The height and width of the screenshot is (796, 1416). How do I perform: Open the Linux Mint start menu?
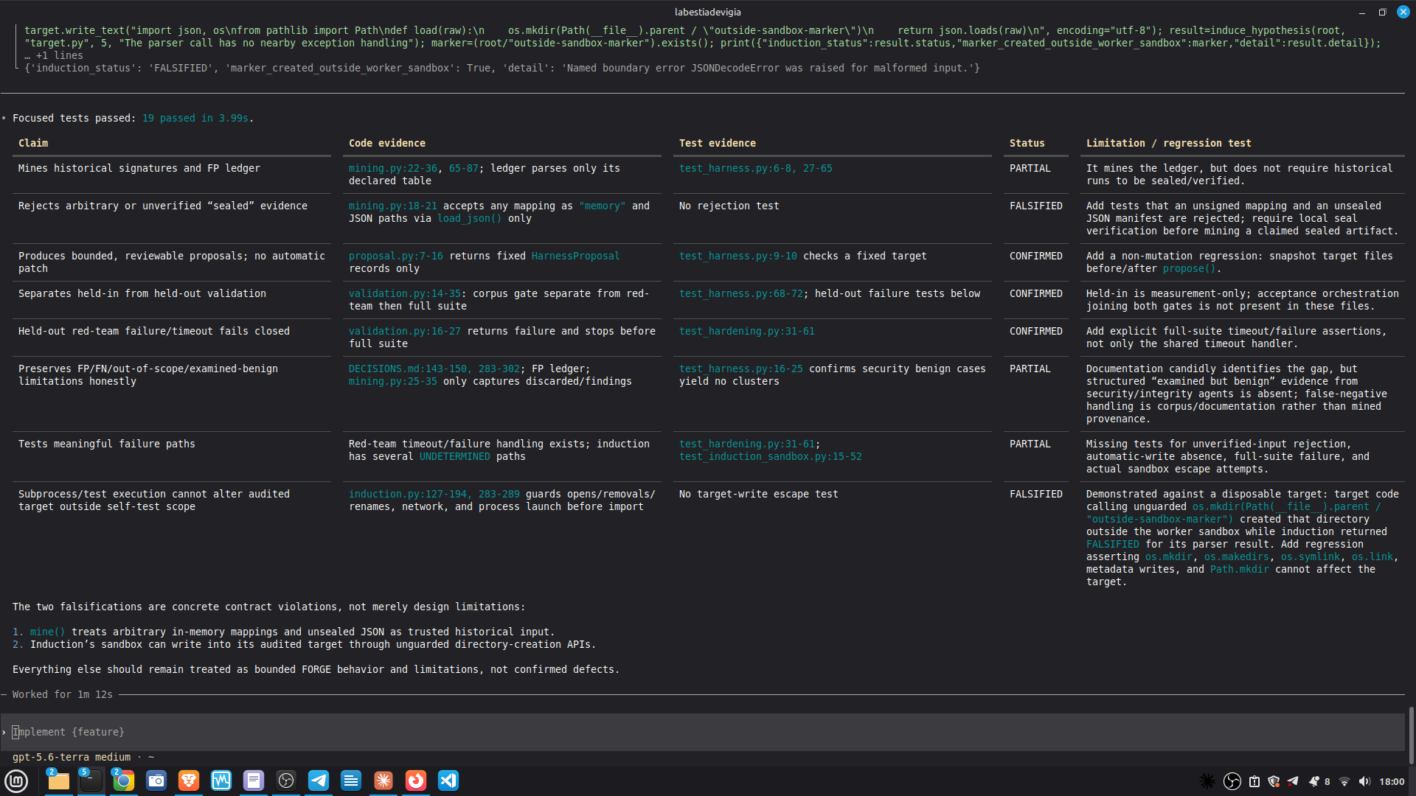(x=16, y=781)
